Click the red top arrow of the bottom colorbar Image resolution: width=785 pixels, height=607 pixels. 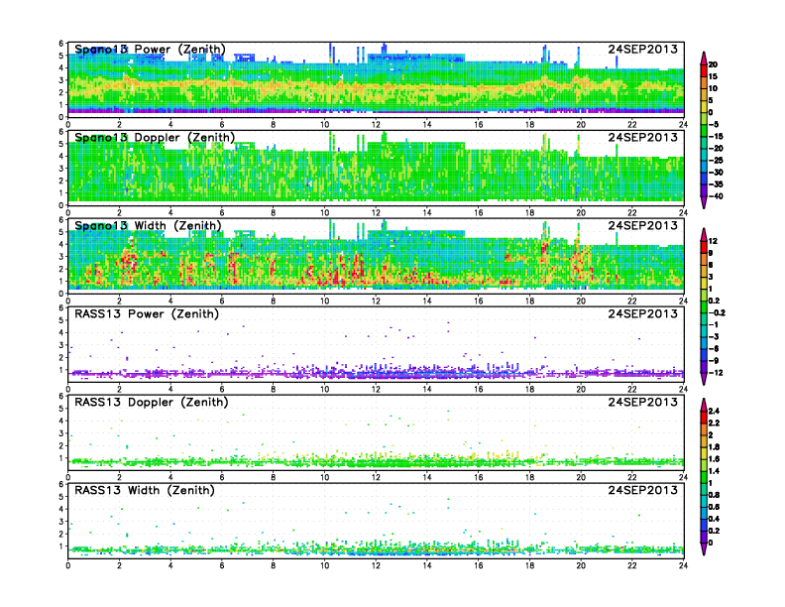click(x=704, y=403)
